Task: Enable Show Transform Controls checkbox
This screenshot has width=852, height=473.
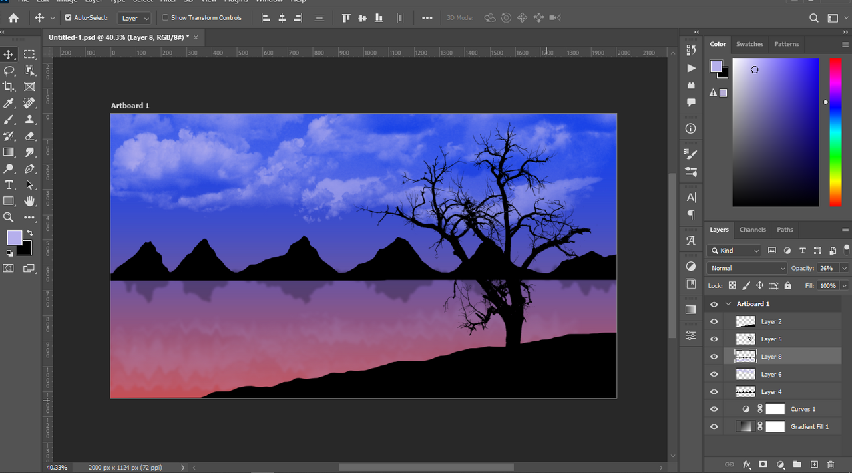Action: [x=166, y=18]
